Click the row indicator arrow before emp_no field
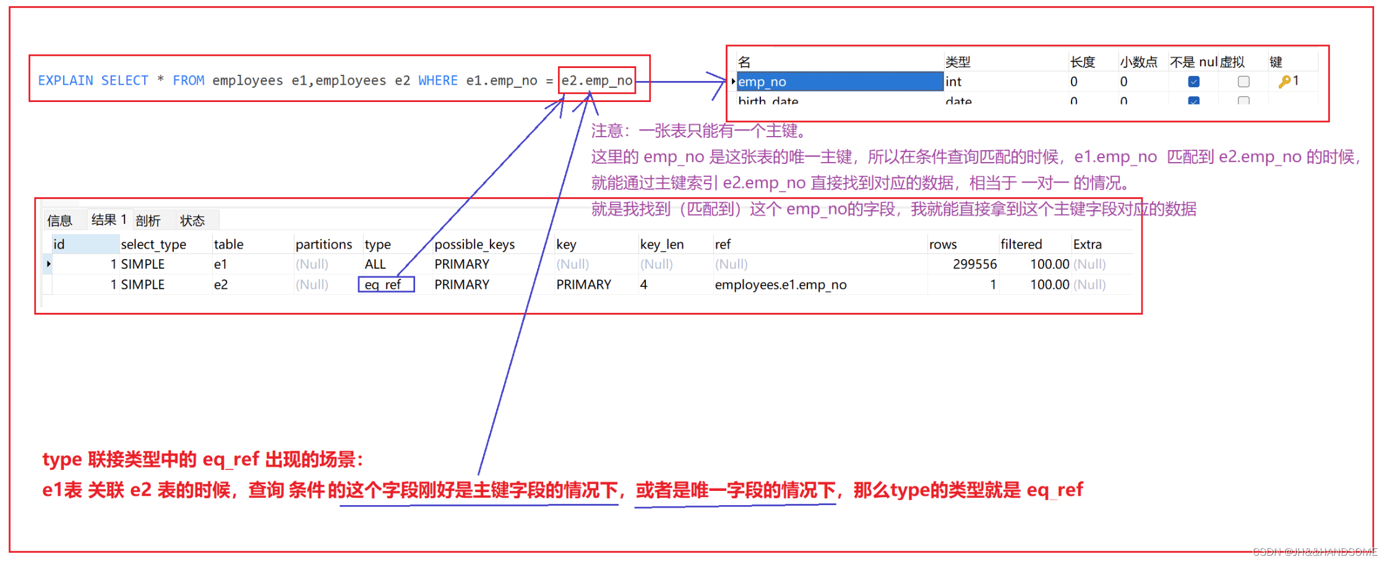1387x562 pixels. click(x=734, y=81)
